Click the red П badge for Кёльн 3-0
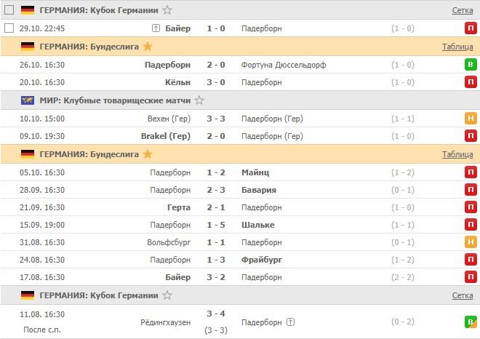The height and width of the screenshot is (339, 480). tap(471, 82)
